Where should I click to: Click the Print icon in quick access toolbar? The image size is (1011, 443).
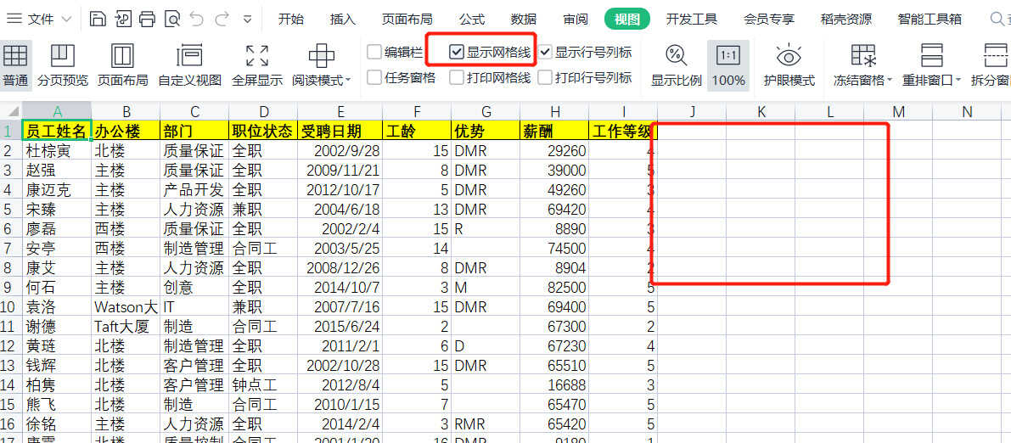(x=148, y=19)
